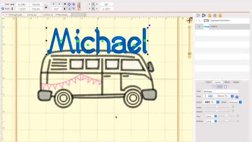
Task: Switch to the Notes properties tab
Action: (x=236, y=82)
